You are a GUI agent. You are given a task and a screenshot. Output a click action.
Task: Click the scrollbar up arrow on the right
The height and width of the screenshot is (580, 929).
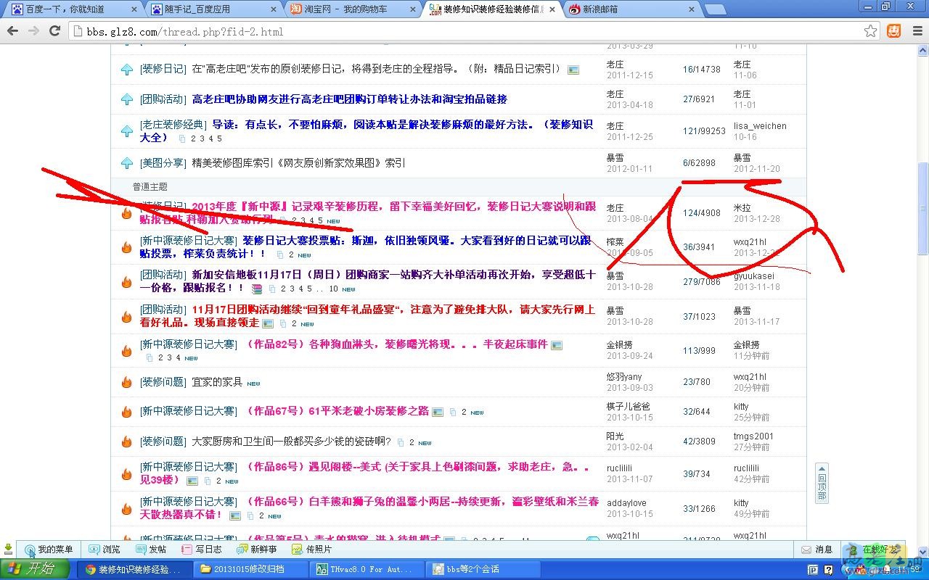(923, 50)
